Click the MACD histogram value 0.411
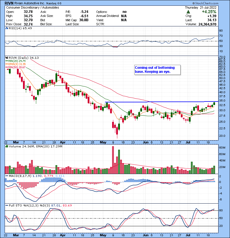 [60, 176]
